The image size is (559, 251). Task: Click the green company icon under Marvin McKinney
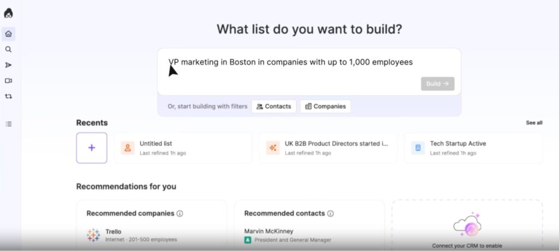click(x=247, y=240)
